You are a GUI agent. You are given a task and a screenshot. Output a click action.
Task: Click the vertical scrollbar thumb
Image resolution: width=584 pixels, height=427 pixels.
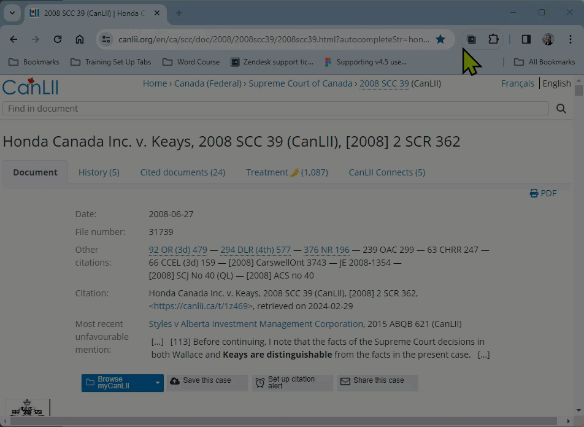coord(578,90)
